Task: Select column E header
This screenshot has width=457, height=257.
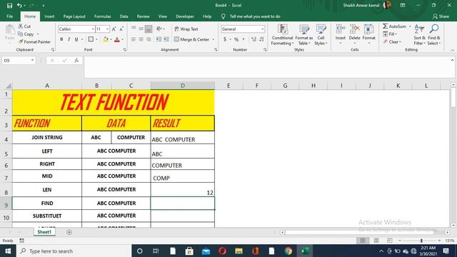Action: click(x=228, y=86)
